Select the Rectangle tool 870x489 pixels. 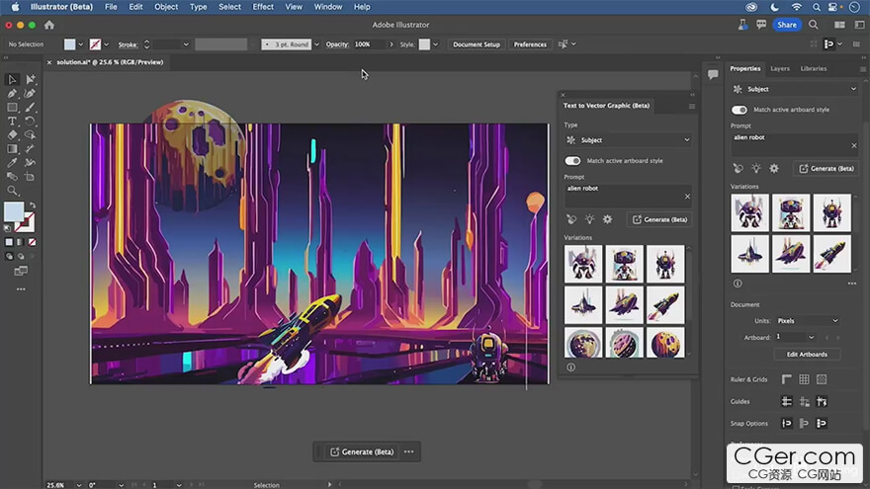point(12,107)
